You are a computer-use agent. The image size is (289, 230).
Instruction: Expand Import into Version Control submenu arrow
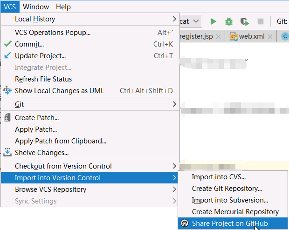click(174, 177)
